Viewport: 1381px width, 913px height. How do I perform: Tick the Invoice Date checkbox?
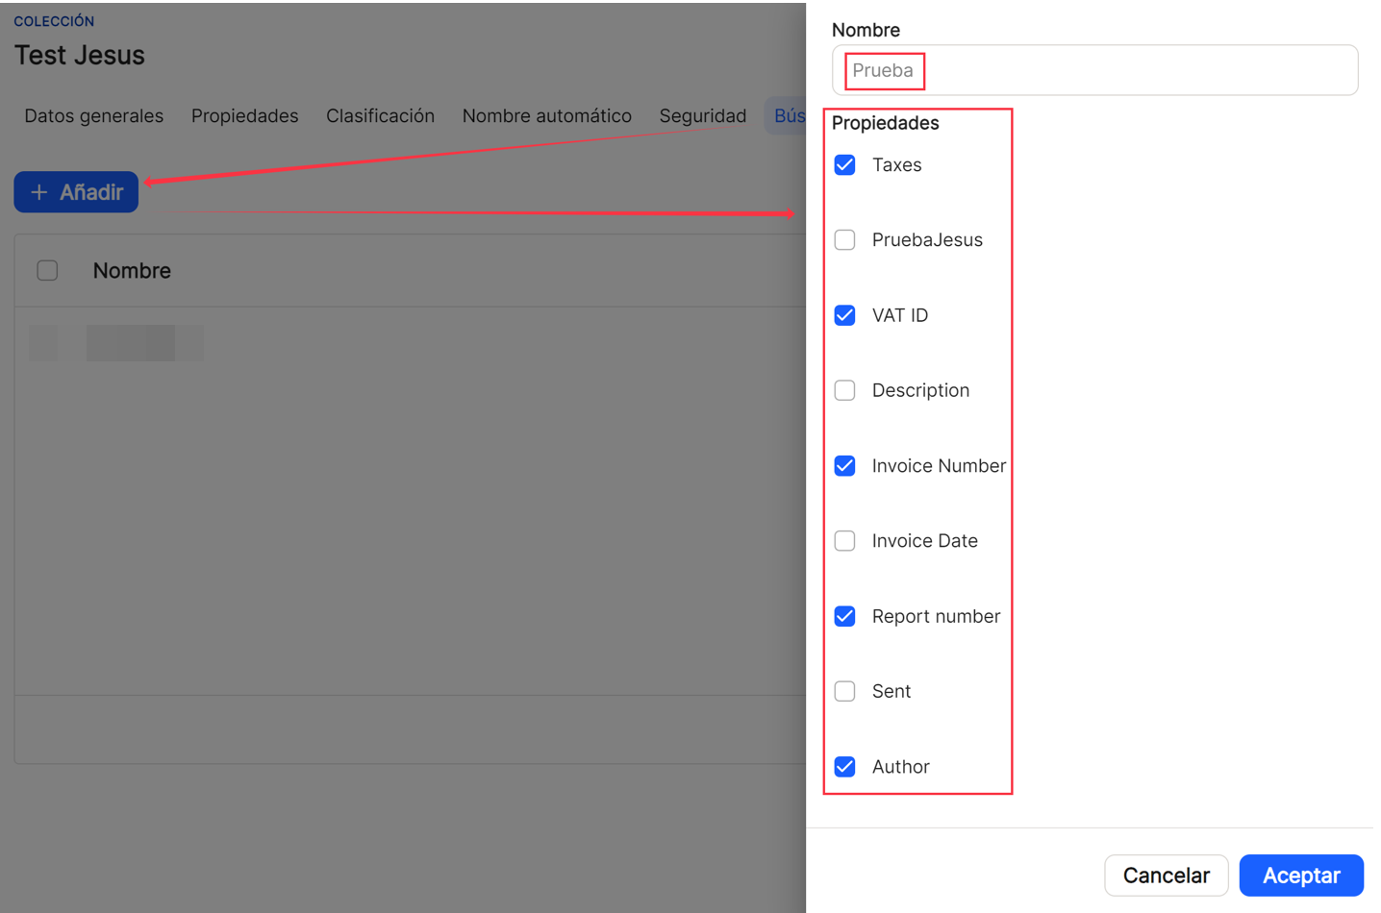[844, 541]
